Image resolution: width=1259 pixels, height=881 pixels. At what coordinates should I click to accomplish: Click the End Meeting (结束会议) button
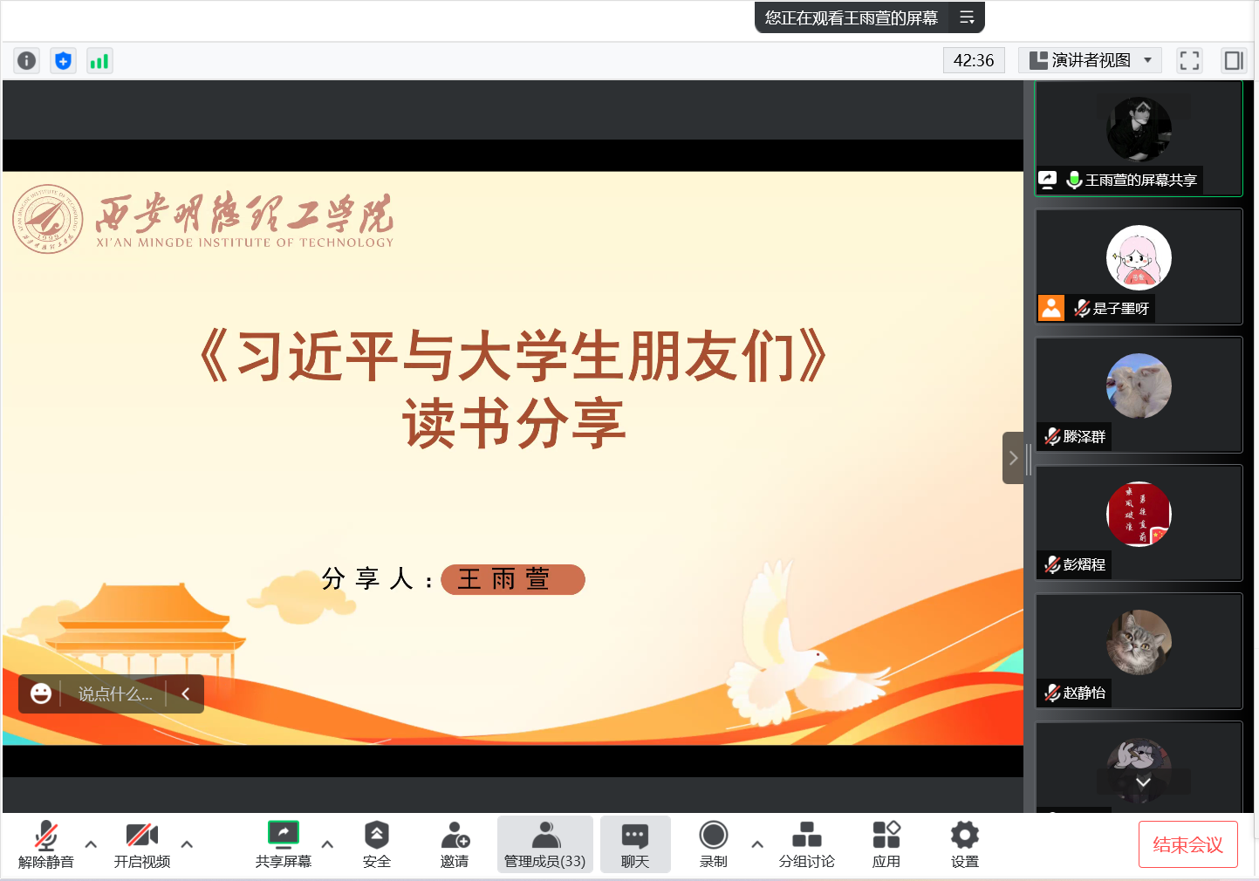click(1187, 844)
